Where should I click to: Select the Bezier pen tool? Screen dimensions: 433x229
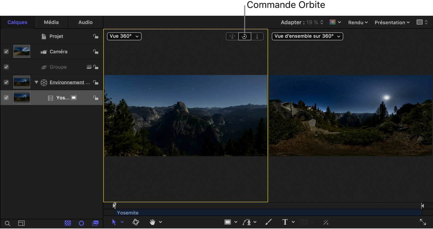point(247,222)
